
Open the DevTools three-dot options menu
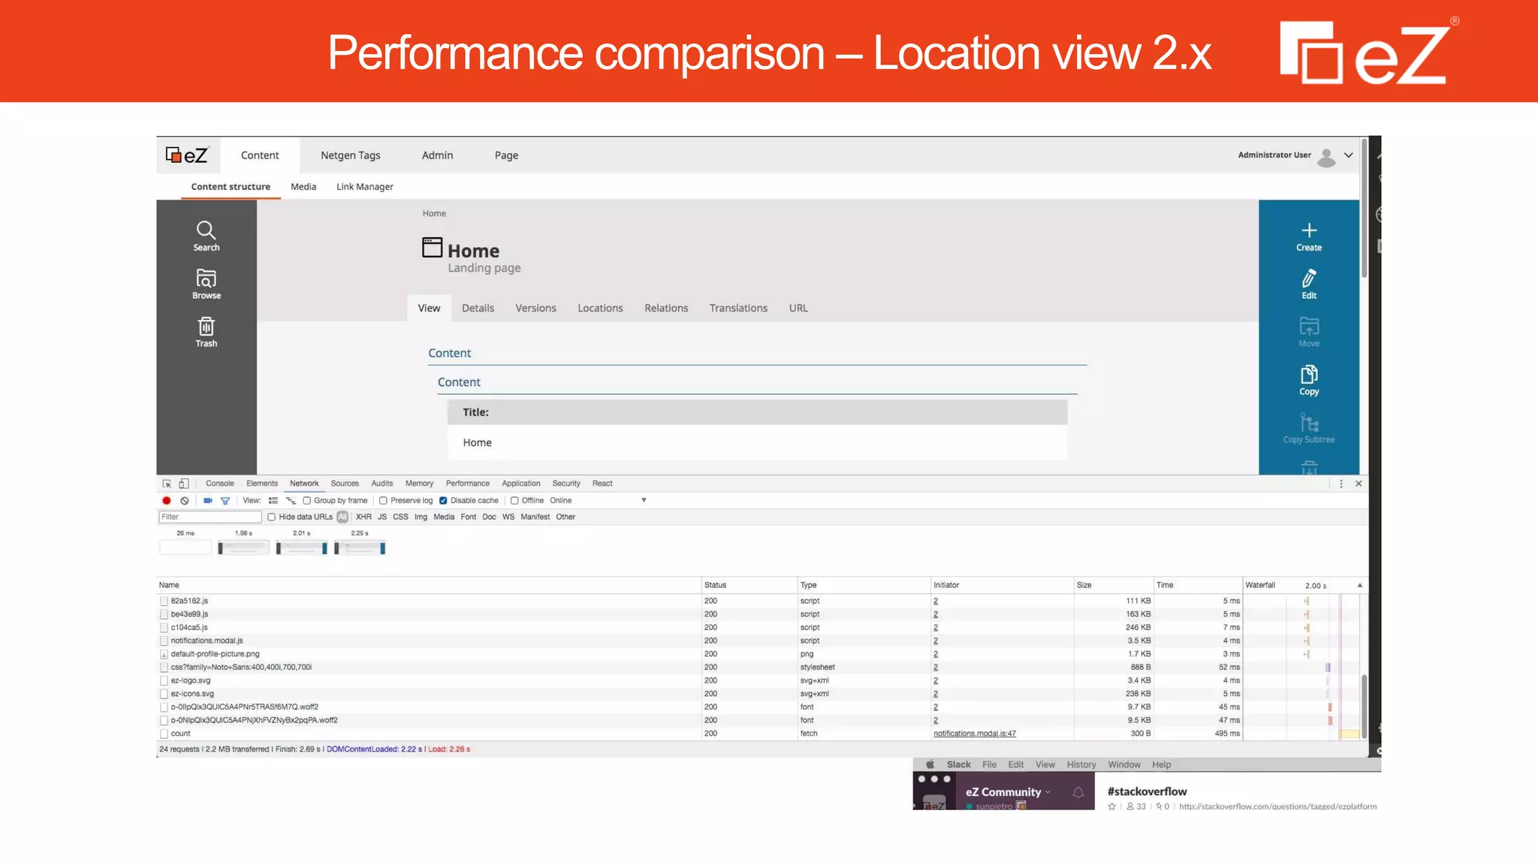click(x=1341, y=484)
